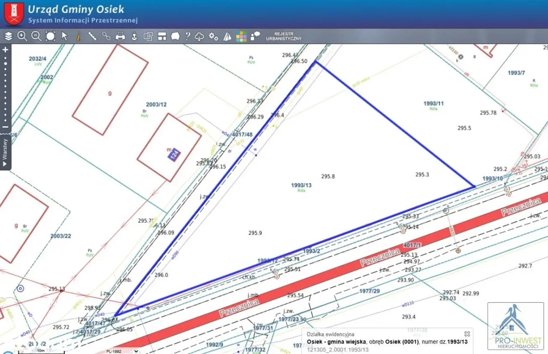This screenshot has height=354, width=548.
Task: Click the full extent zoom icon
Action: point(51,36)
